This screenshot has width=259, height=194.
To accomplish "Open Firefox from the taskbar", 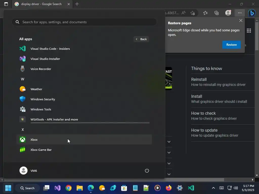I will [x=168, y=188].
